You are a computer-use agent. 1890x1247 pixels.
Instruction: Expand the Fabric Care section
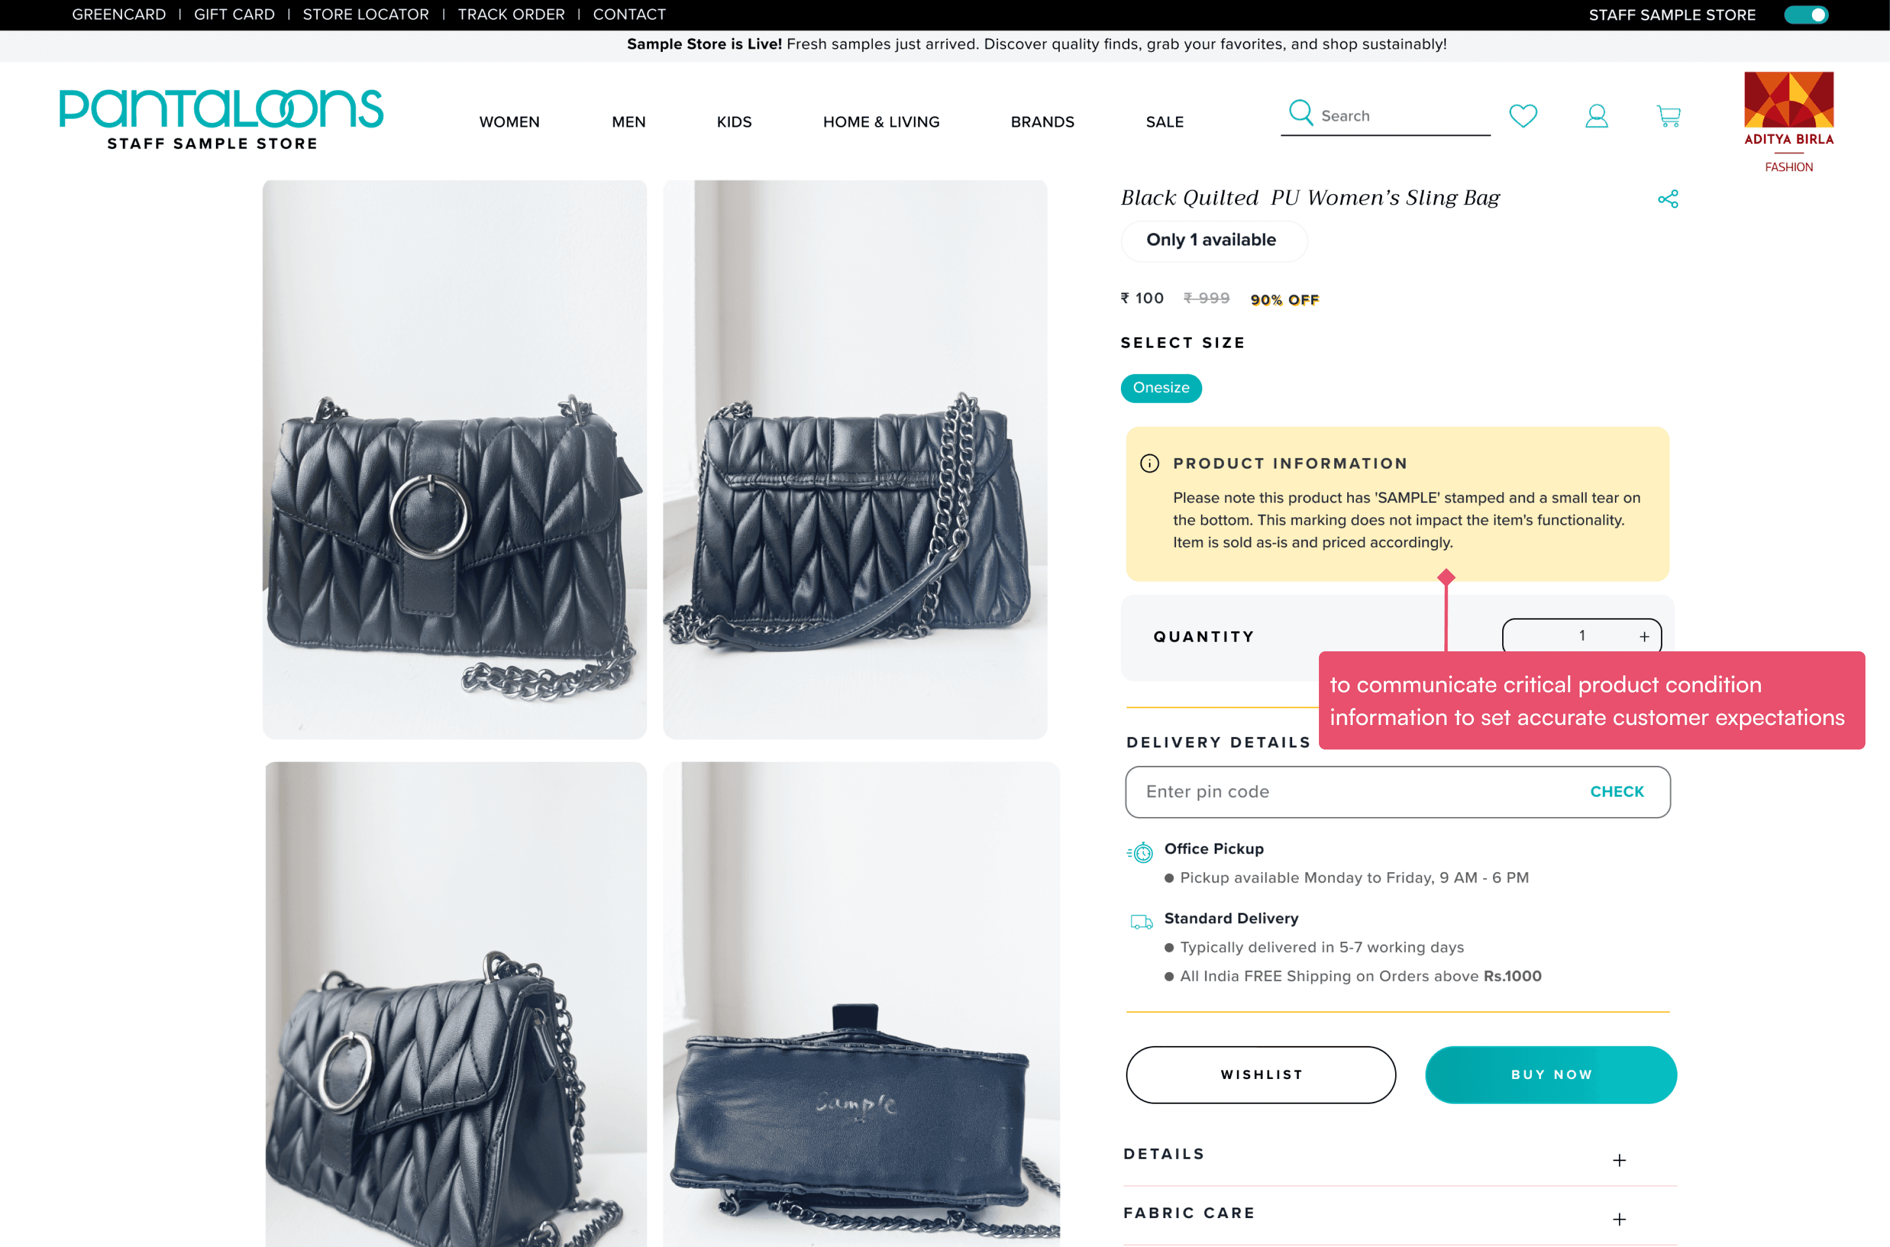pyautogui.click(x=1400, y=1215)
